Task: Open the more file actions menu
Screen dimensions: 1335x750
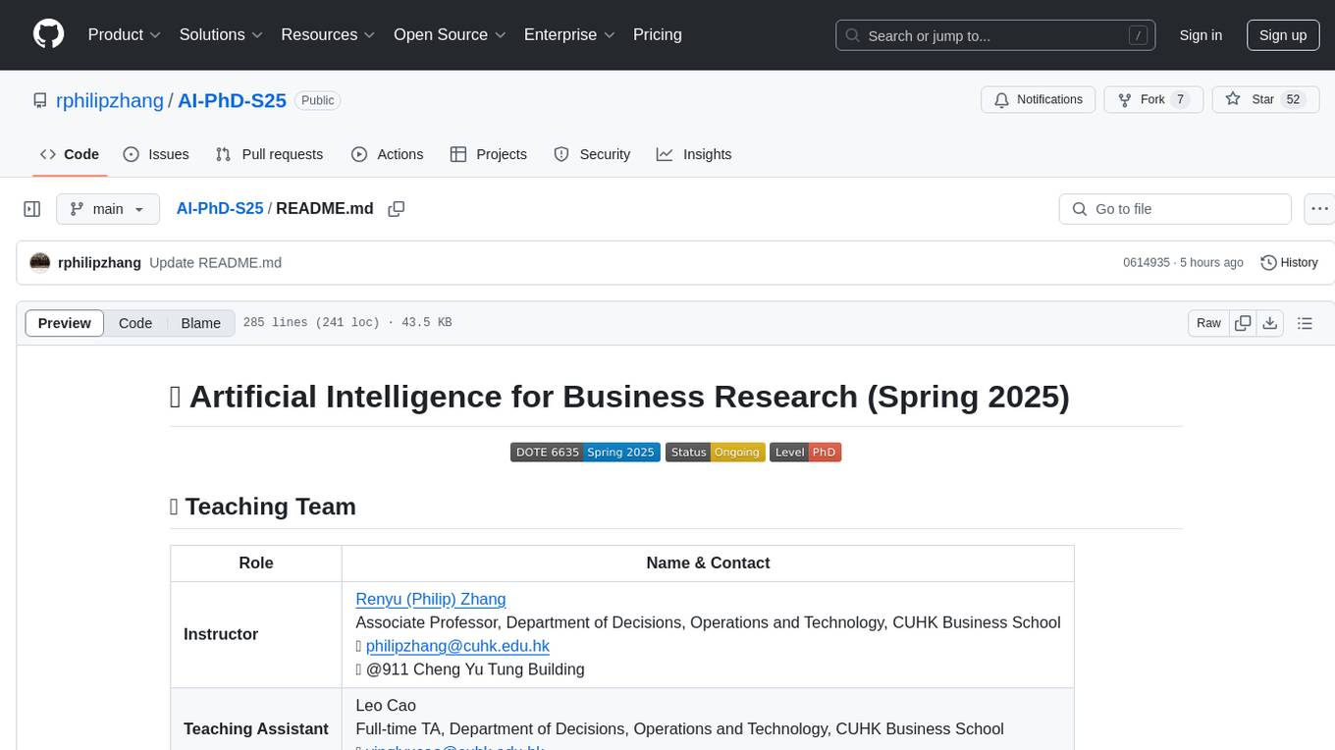Action: 1319,209
